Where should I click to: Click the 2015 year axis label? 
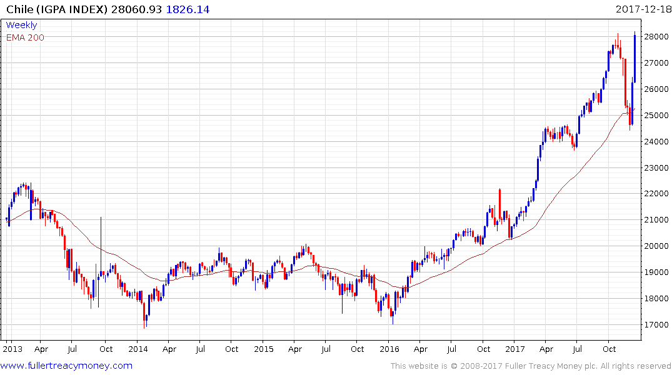click(264, 349)
